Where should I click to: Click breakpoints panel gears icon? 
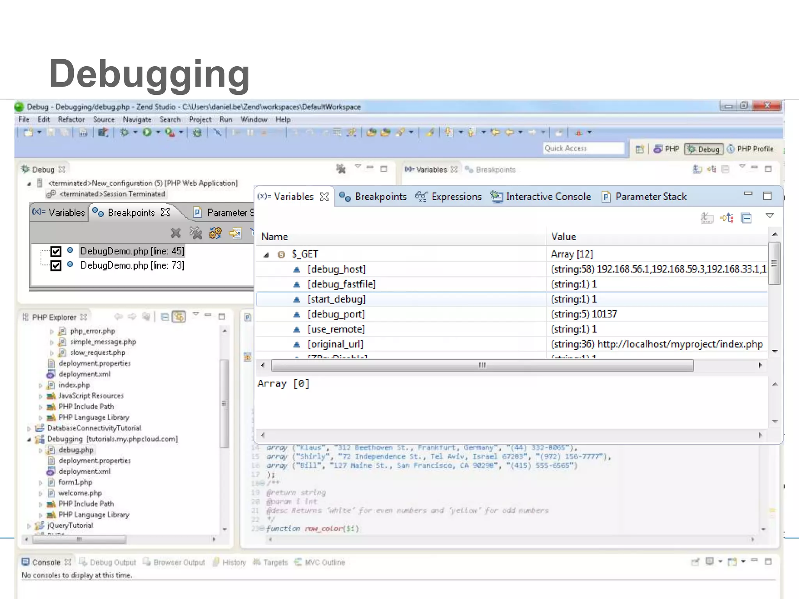point(215,233)
